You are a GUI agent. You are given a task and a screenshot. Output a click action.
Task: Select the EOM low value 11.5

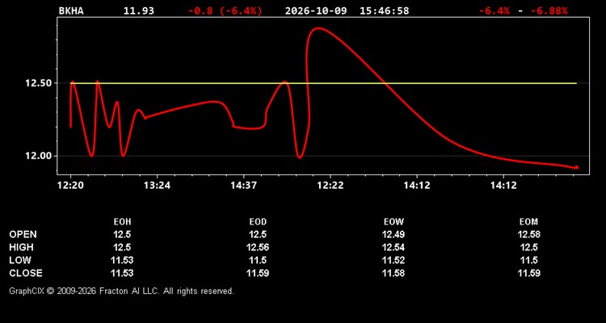click(528, 260)
